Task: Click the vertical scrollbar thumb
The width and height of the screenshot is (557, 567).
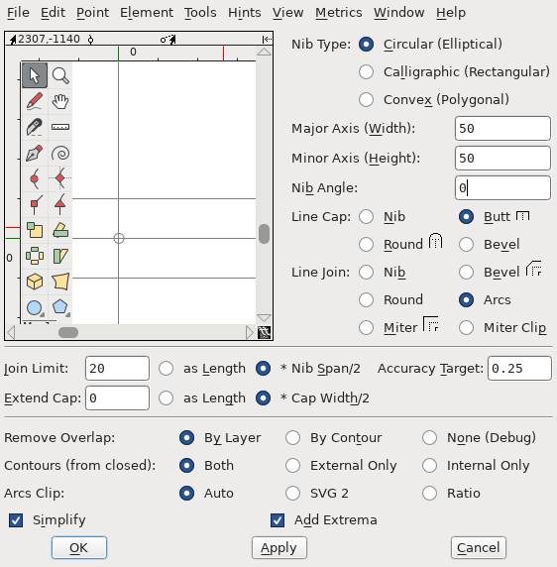Action: [265, 234]
